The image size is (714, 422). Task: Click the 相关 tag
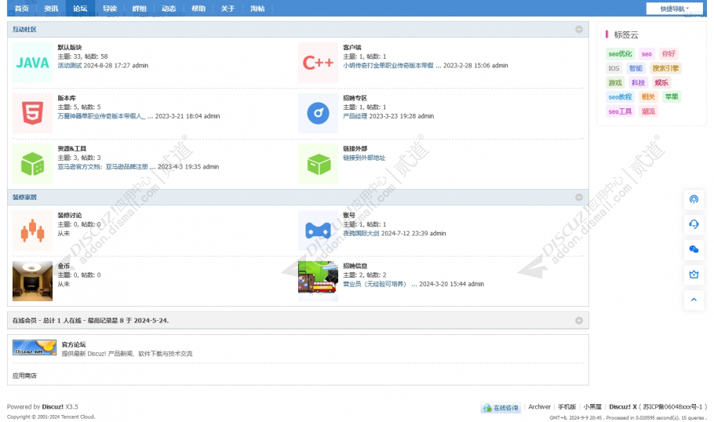(648, 96)
